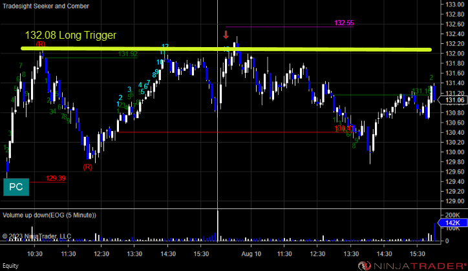Image resolution: width=468 pixels, height=271 pixels.
Task: Click the 200K volume axis label
Action: pyautogui.click(x=452, y=215)
